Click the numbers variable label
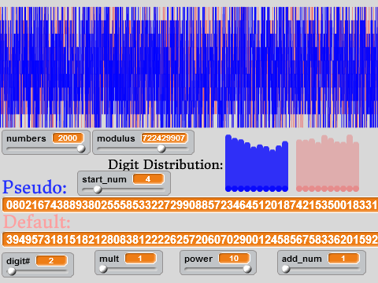This screenshot has width=378, height=283. 26,138
